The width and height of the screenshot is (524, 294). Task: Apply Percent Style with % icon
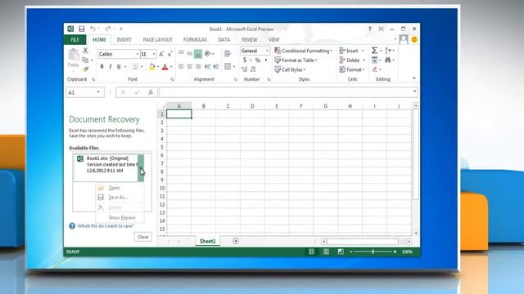[258, 60]
